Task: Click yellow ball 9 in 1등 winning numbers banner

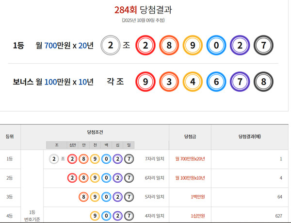Action: pyautogui.click(x=193, y=45)
